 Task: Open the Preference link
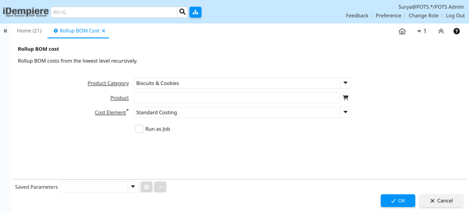click(388, 16)
